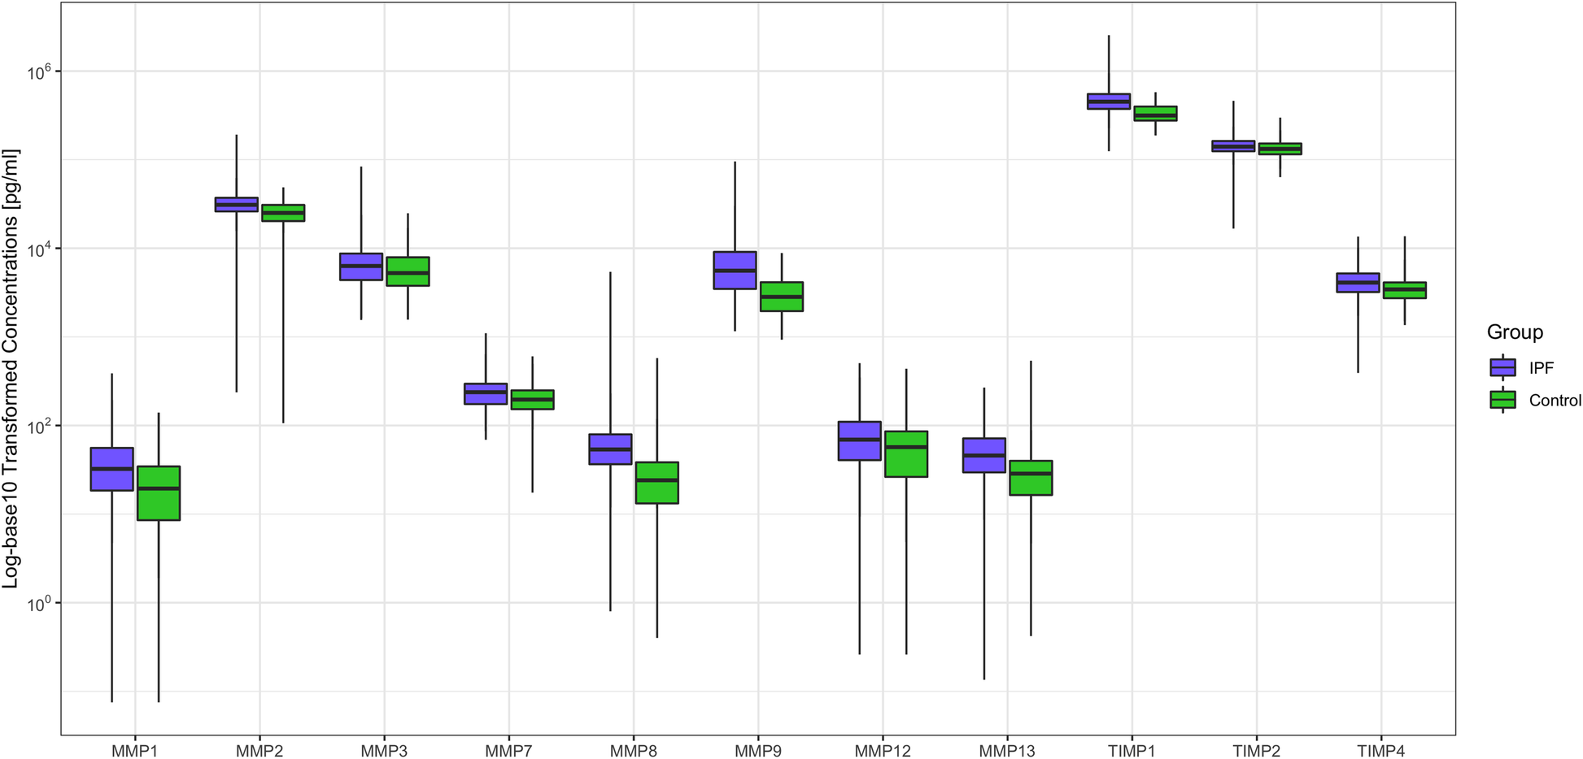Click the IPF legend color swatch
Viewport: 1583px width, 759px height.
coord(1502,368)
